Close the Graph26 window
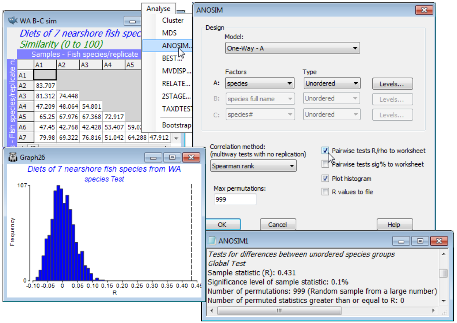The height and width of the screenshot is (323, 457). [191, 157]
